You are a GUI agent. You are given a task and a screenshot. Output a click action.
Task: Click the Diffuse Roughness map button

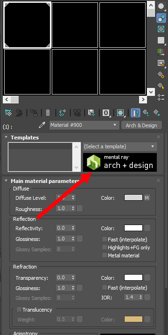[80, 208]
